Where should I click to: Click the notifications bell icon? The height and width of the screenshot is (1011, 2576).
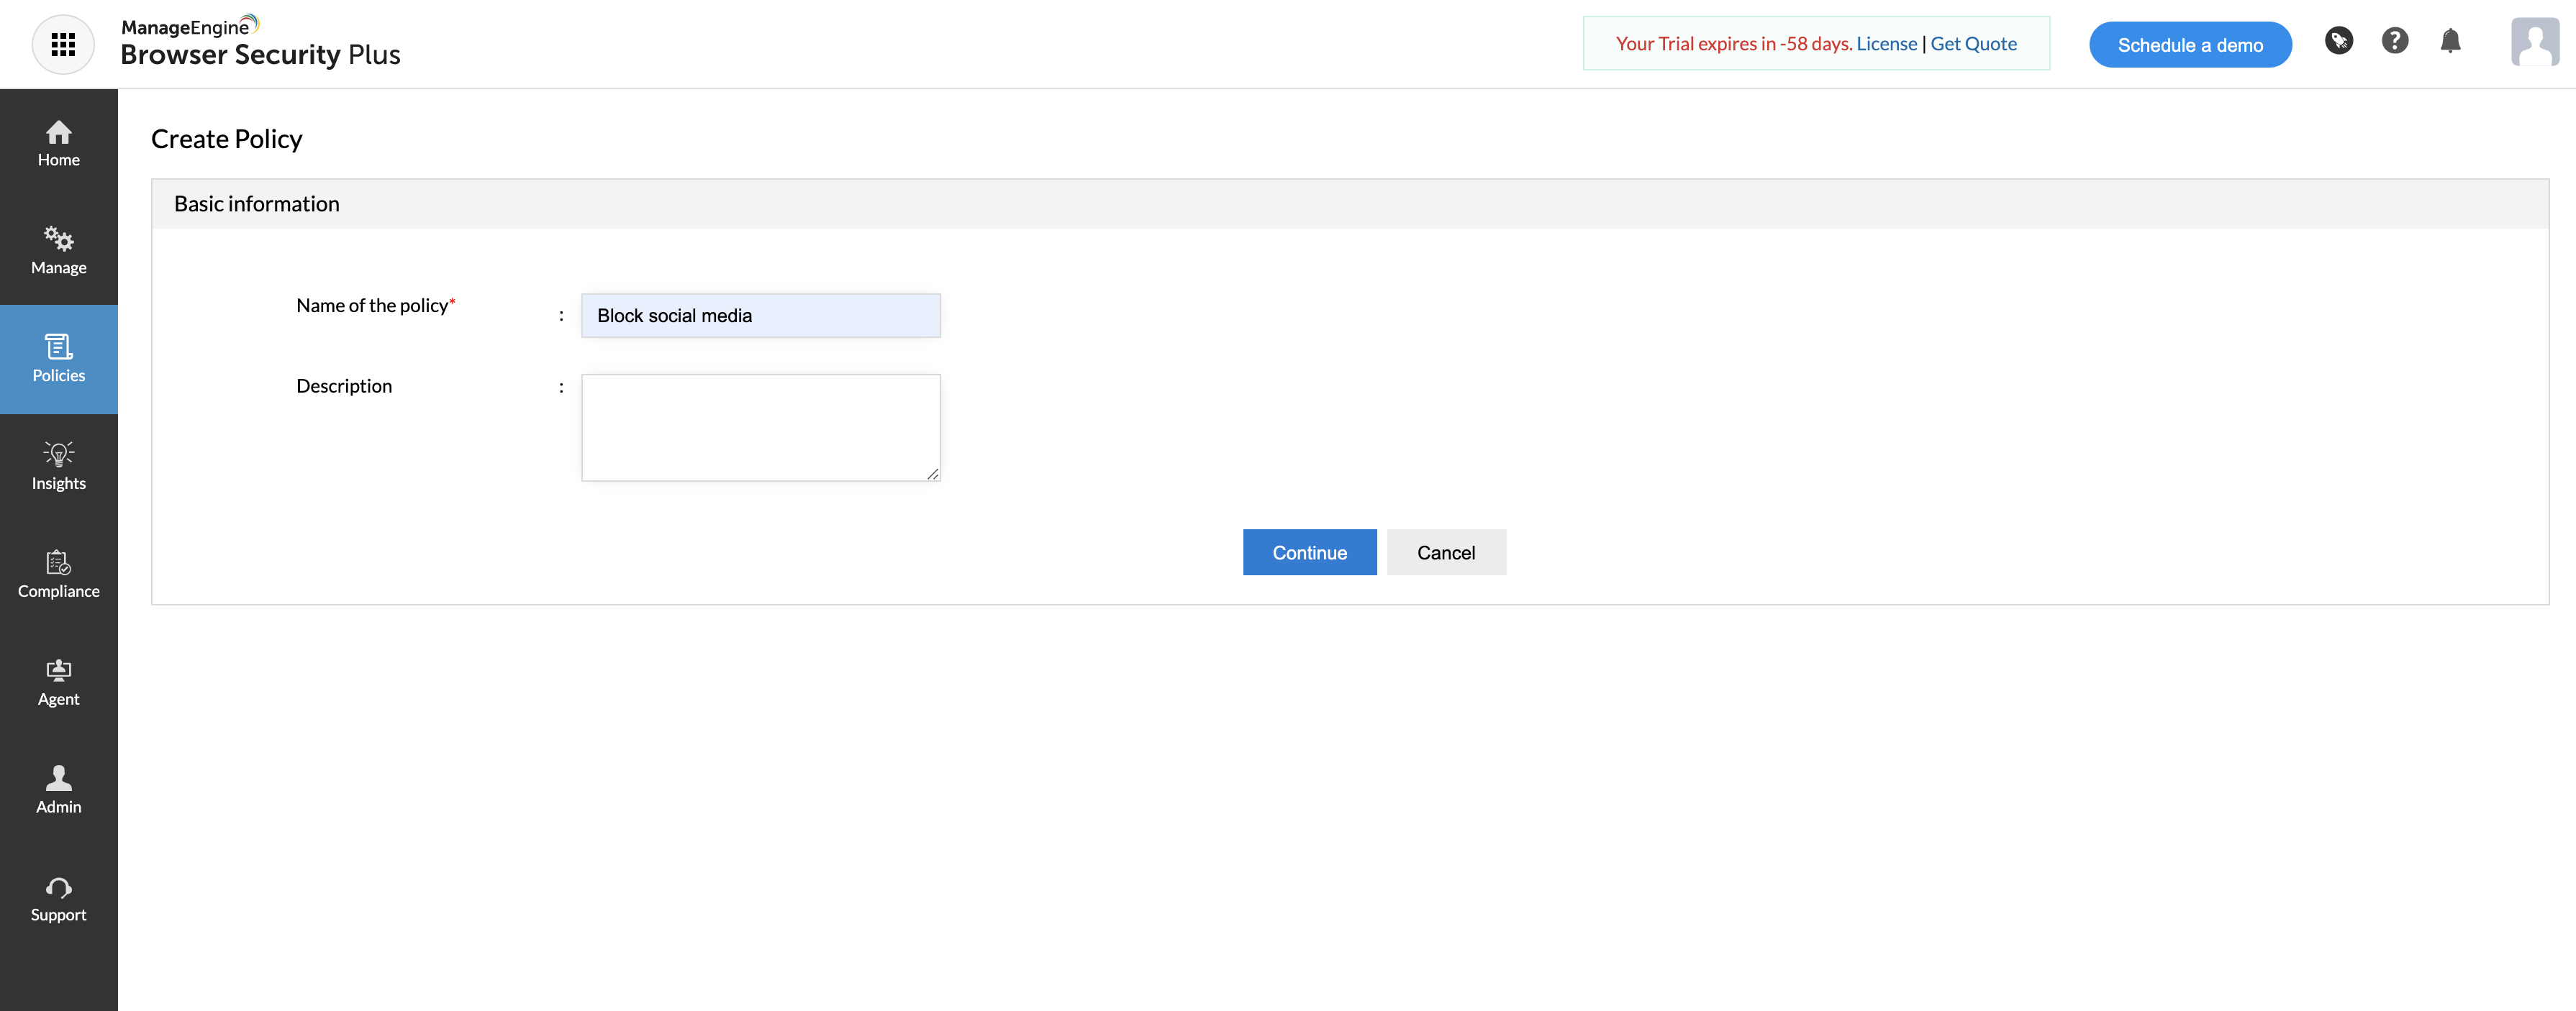2449,41
